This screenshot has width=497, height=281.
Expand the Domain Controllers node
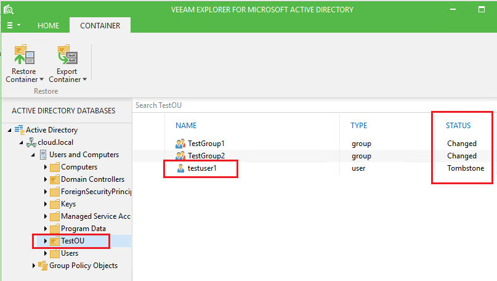click(x=46, y=179)
